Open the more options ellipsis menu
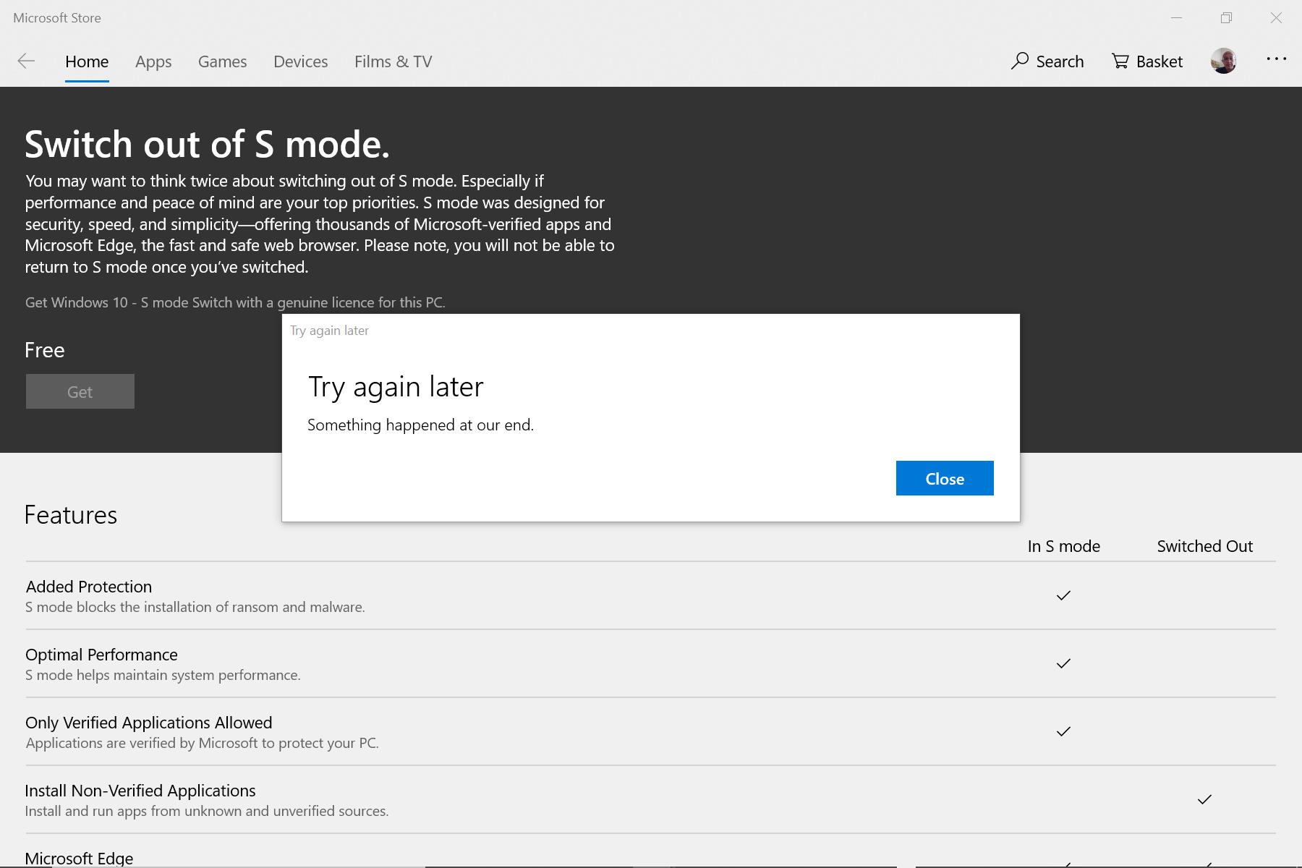 tap(1277, 59)
